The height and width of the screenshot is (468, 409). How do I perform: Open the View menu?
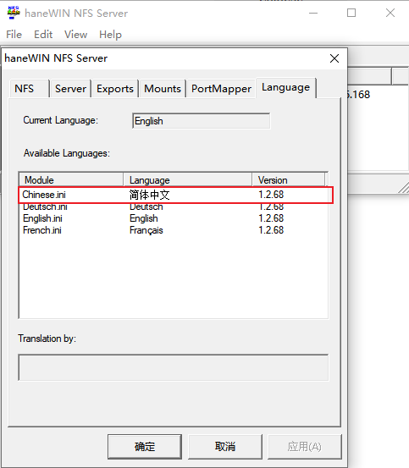[76, 35]
